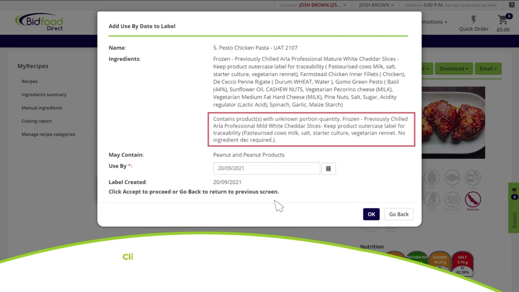Expand the Email dropdown button
This screenshot has width=519, height=292.
tap(488, 69)
